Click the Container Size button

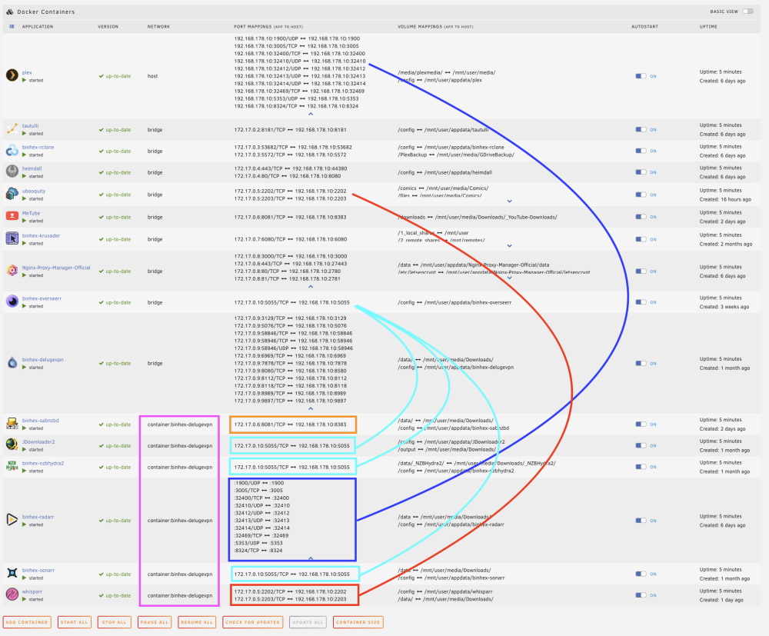pyautogui.click(x=358, y=622)
